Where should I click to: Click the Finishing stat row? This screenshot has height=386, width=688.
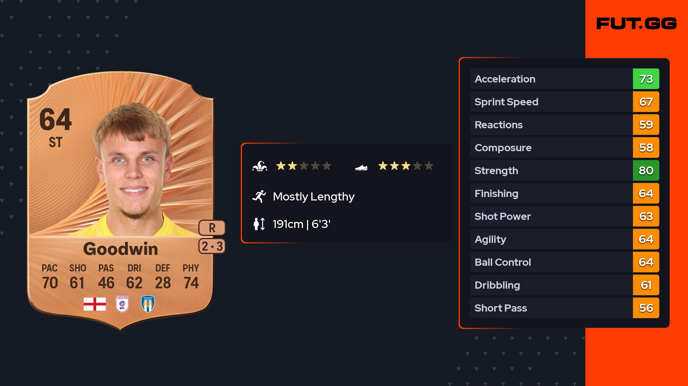click(550, 193)
